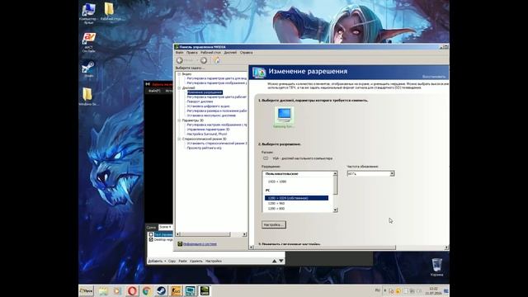
Task: Click Paste in OBS sources toolbar
Action: coord(183,261)
